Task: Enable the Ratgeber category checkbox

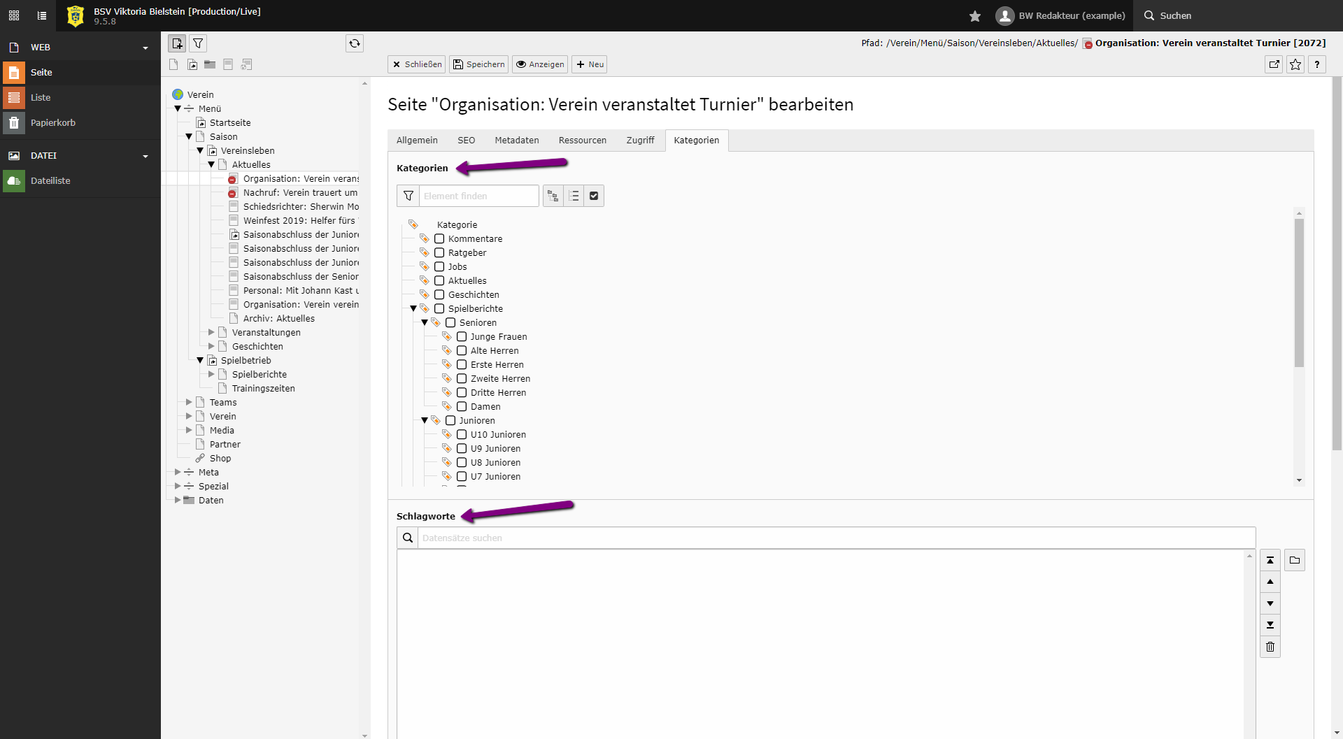Action: (439, 252)
